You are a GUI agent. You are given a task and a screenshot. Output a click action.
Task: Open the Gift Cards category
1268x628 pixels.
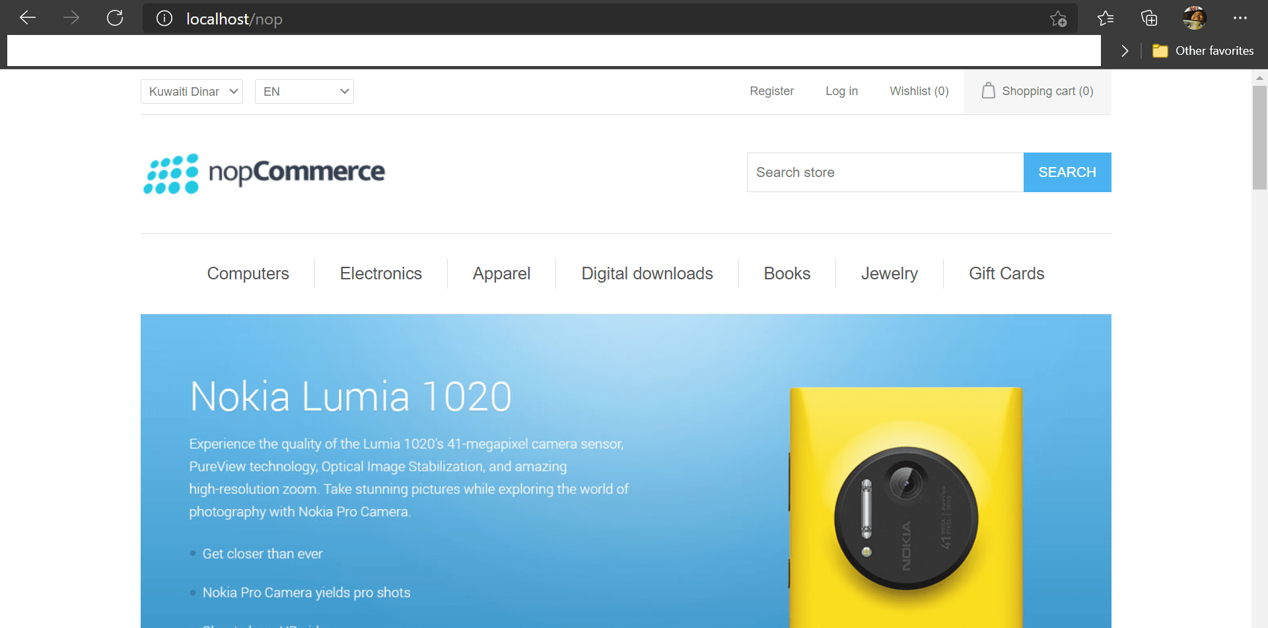pos(1006,273)
